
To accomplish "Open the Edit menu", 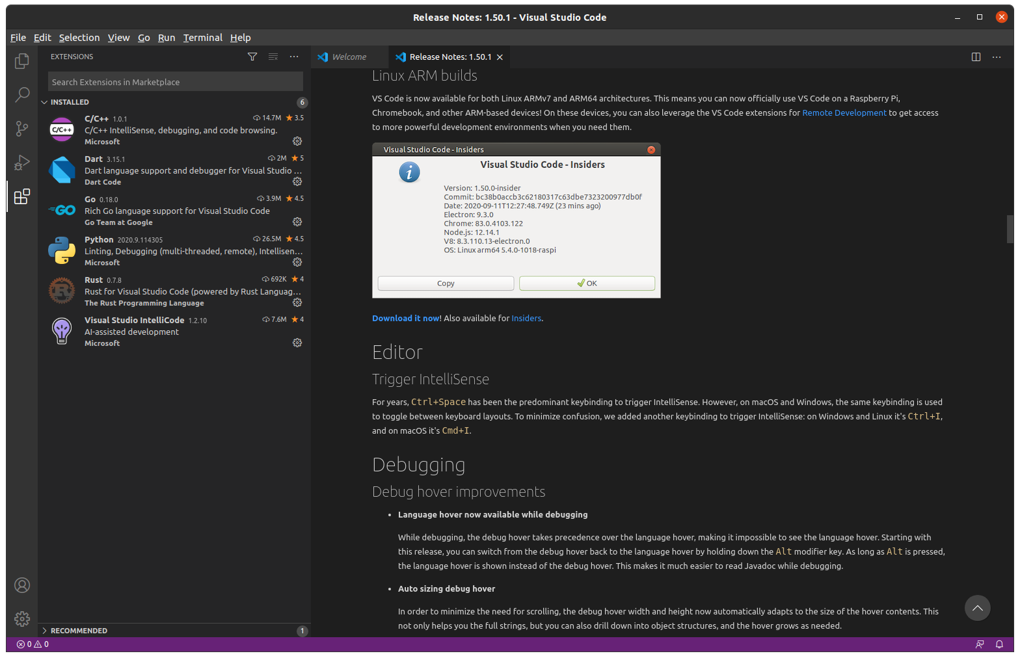I will (x=42, y=38).
